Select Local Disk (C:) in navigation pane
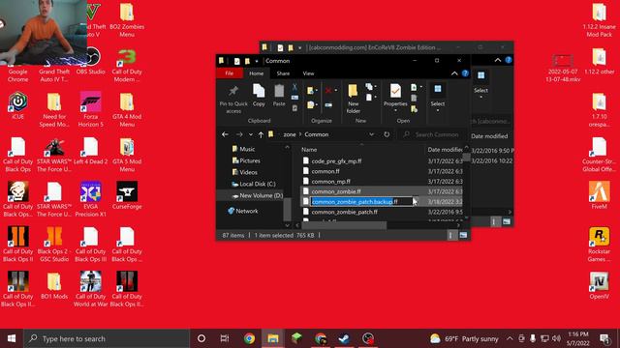This screenshot has width=620, height=348. tap(254, 184)
